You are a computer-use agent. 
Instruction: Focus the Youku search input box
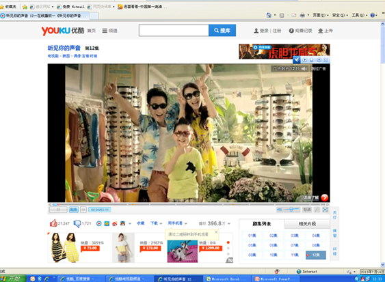[174, 31]
